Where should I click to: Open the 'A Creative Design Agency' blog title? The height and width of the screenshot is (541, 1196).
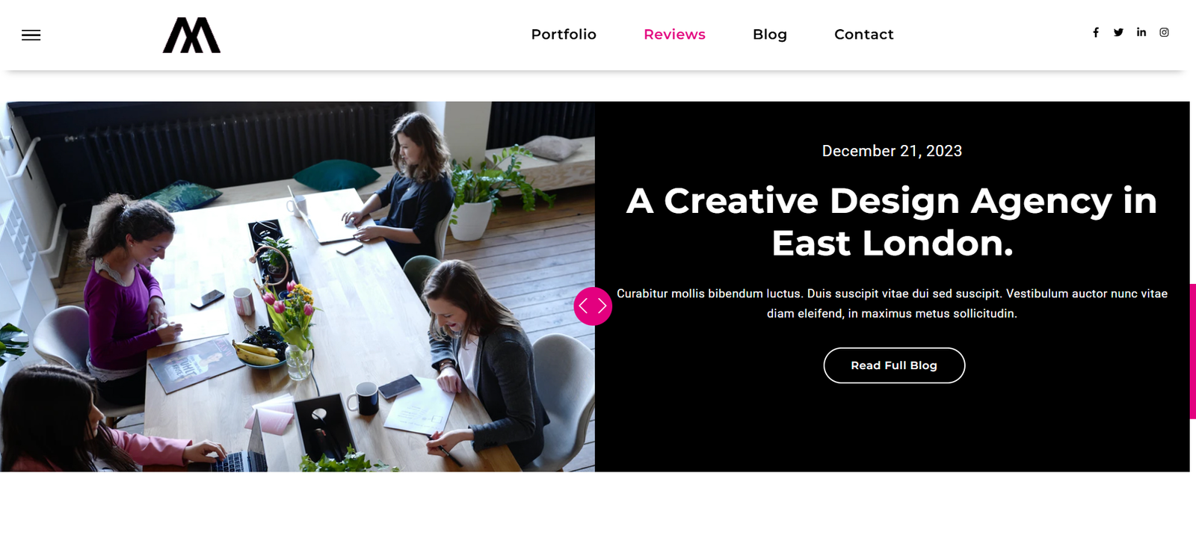(x=892, y=222)
